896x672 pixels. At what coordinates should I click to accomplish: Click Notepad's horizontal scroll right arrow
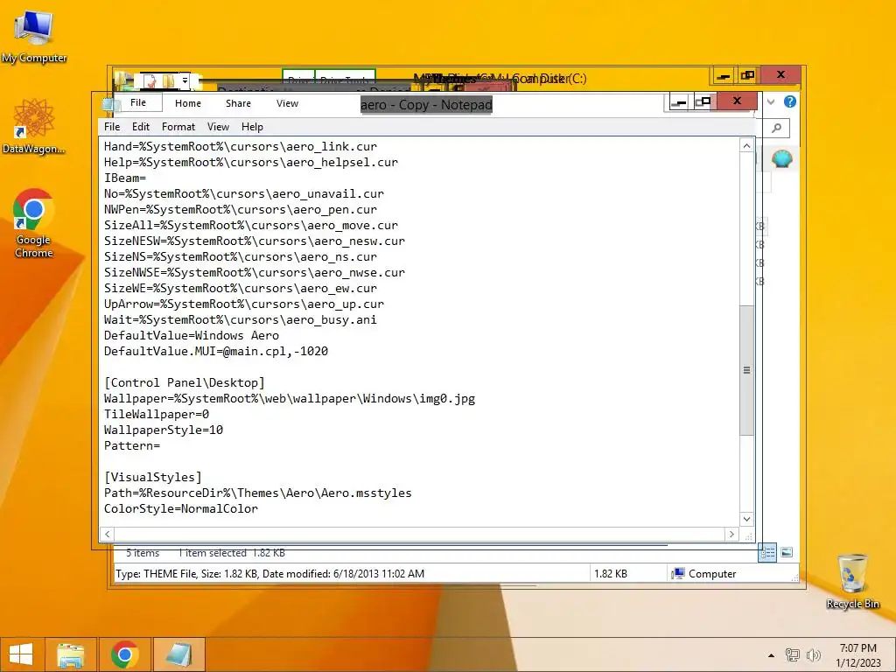[x=731, y=535]
